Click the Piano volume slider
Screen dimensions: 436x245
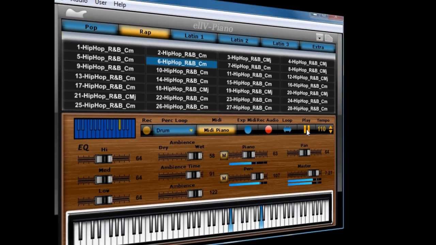(x=248, y=154)
